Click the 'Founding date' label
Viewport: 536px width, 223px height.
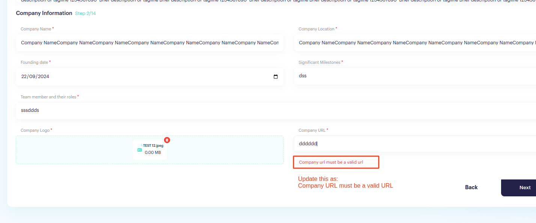point(34,62)
